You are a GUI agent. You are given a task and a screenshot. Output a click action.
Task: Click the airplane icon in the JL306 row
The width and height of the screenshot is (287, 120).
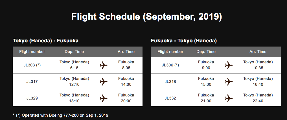(229, 65)
